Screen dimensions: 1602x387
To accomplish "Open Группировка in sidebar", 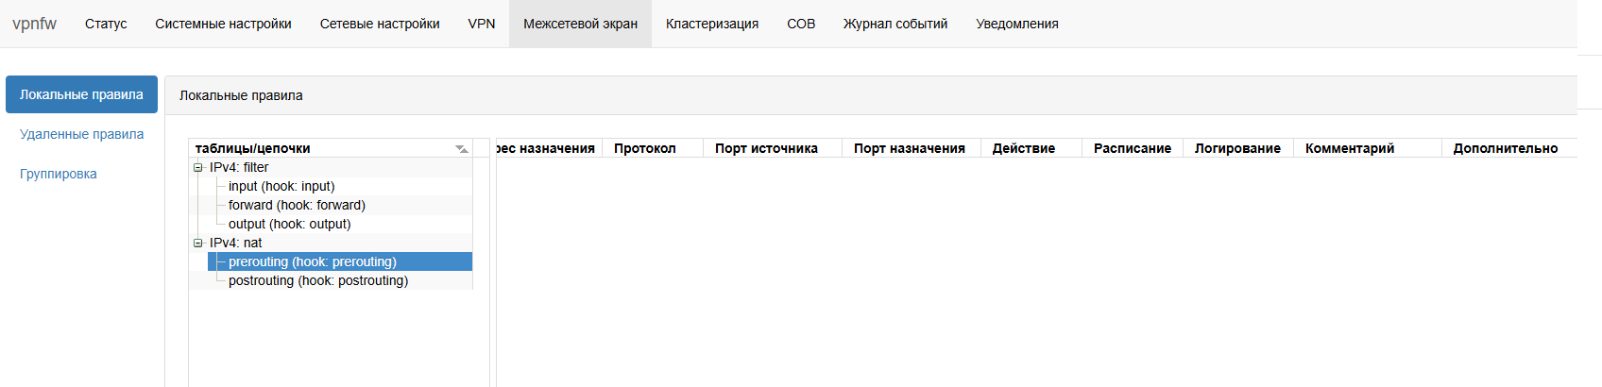I will (x=59, y=174).
